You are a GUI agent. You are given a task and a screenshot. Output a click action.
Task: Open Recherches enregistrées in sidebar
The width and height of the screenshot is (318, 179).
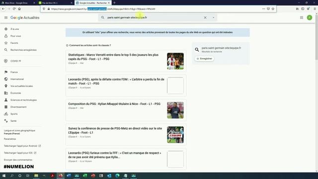click(x=23, y=50)
